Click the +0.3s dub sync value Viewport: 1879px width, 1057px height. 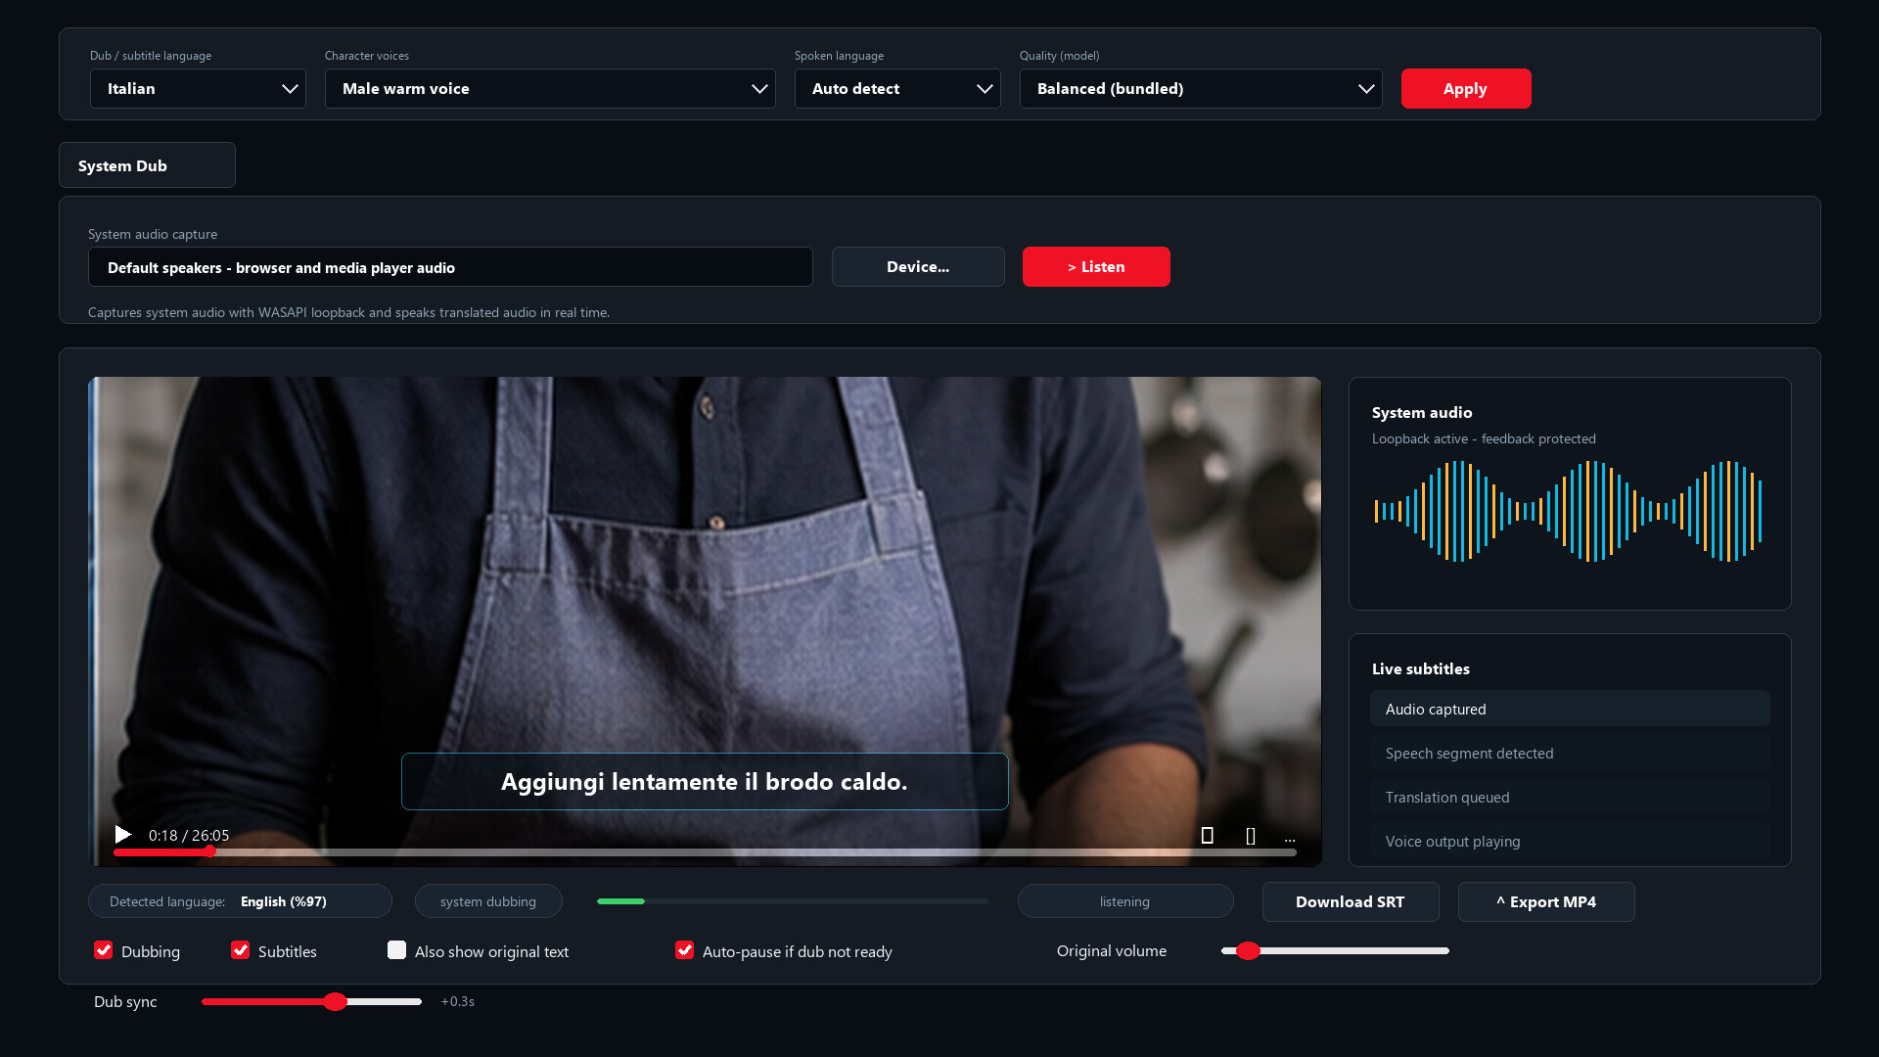click(x=458, y=1001)
